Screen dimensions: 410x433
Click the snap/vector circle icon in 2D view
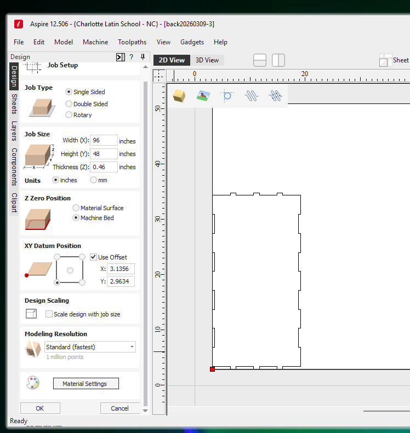(x=227, y=96)
